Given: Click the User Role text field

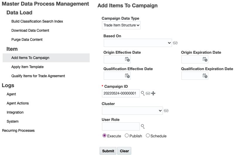Looking at the screenshot, I should tap(121, 126).
